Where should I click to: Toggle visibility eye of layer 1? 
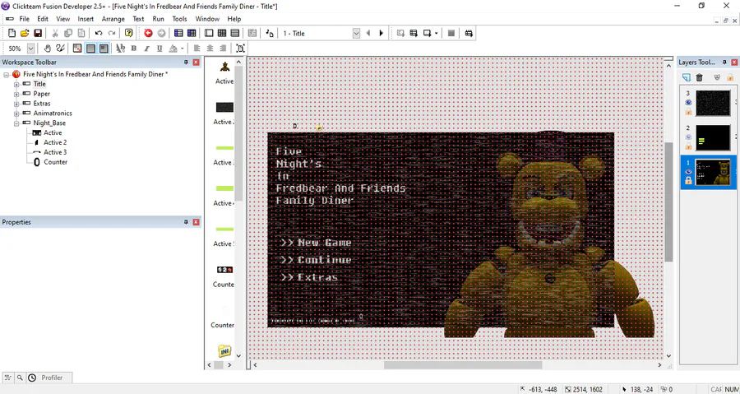[688, 172]
